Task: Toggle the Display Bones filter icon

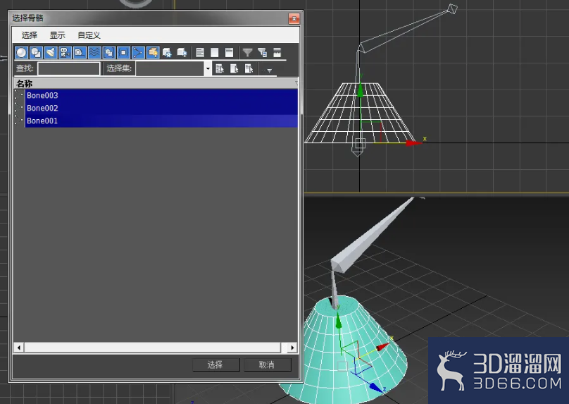Action: click(138, 53)
